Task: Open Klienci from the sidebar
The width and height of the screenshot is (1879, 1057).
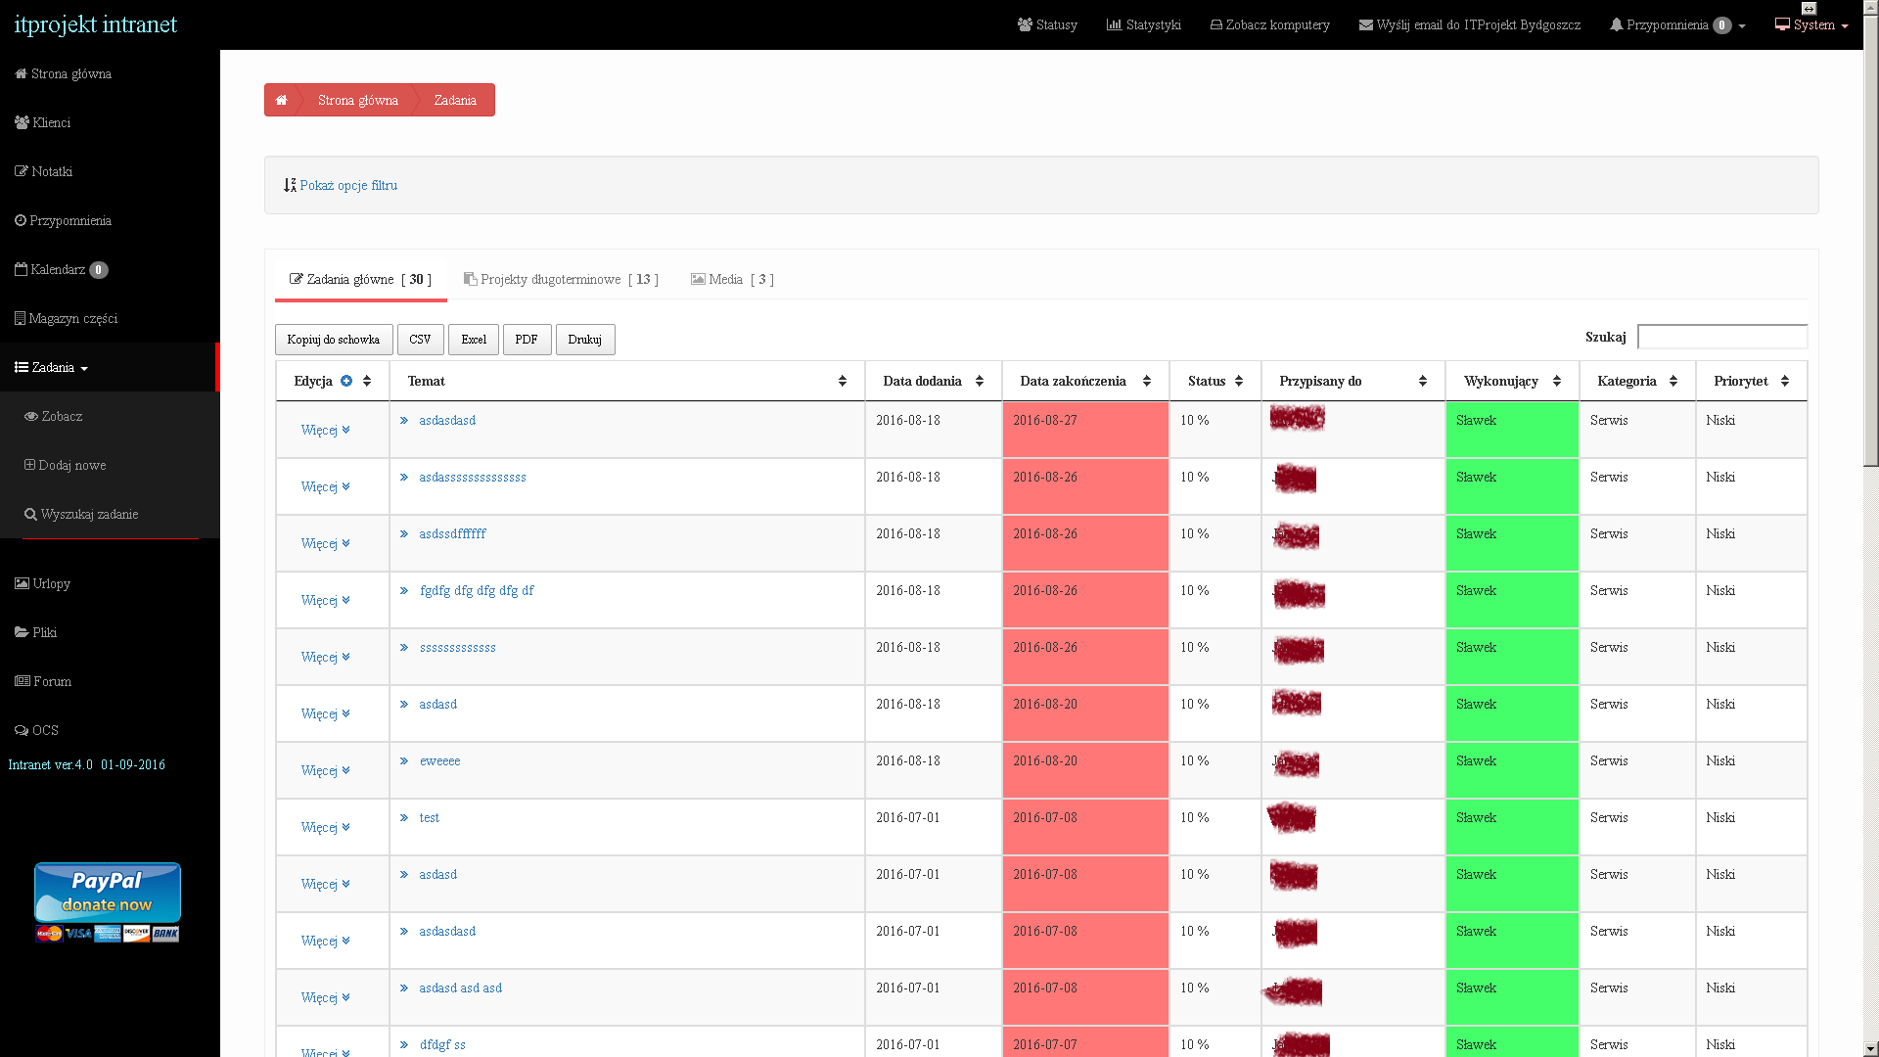Action: (51, 122)
